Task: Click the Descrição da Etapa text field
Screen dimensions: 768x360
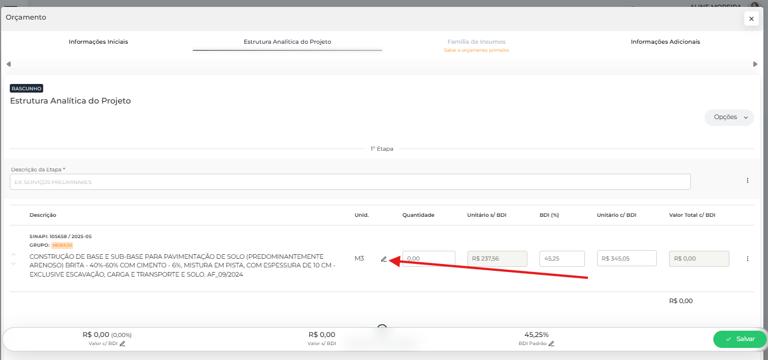Action: point(350,182)
